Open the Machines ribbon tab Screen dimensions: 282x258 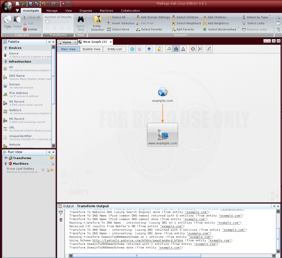tap(106, 11)
